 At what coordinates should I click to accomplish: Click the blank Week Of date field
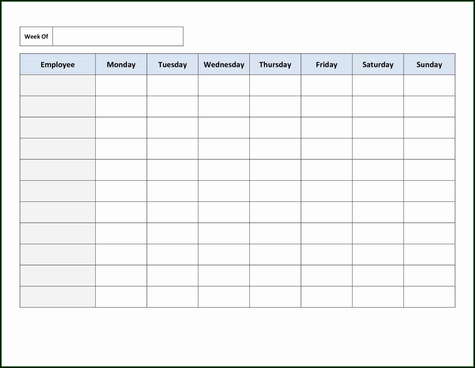coord(118,36)
